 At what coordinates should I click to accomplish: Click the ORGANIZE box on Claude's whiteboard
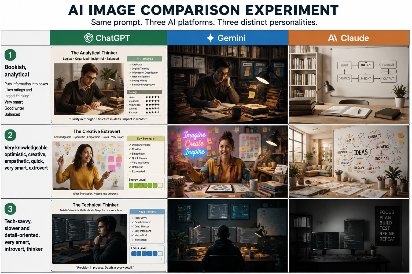coord(344,78)
